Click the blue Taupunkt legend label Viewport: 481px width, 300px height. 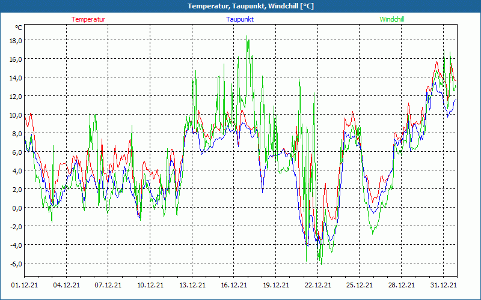tap(240, 19)
